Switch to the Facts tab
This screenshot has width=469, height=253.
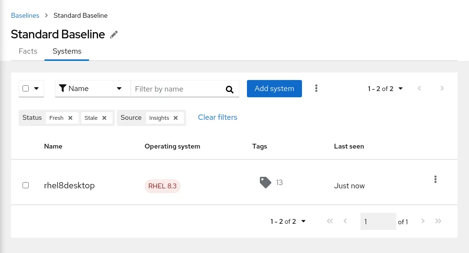coord(28,51)
